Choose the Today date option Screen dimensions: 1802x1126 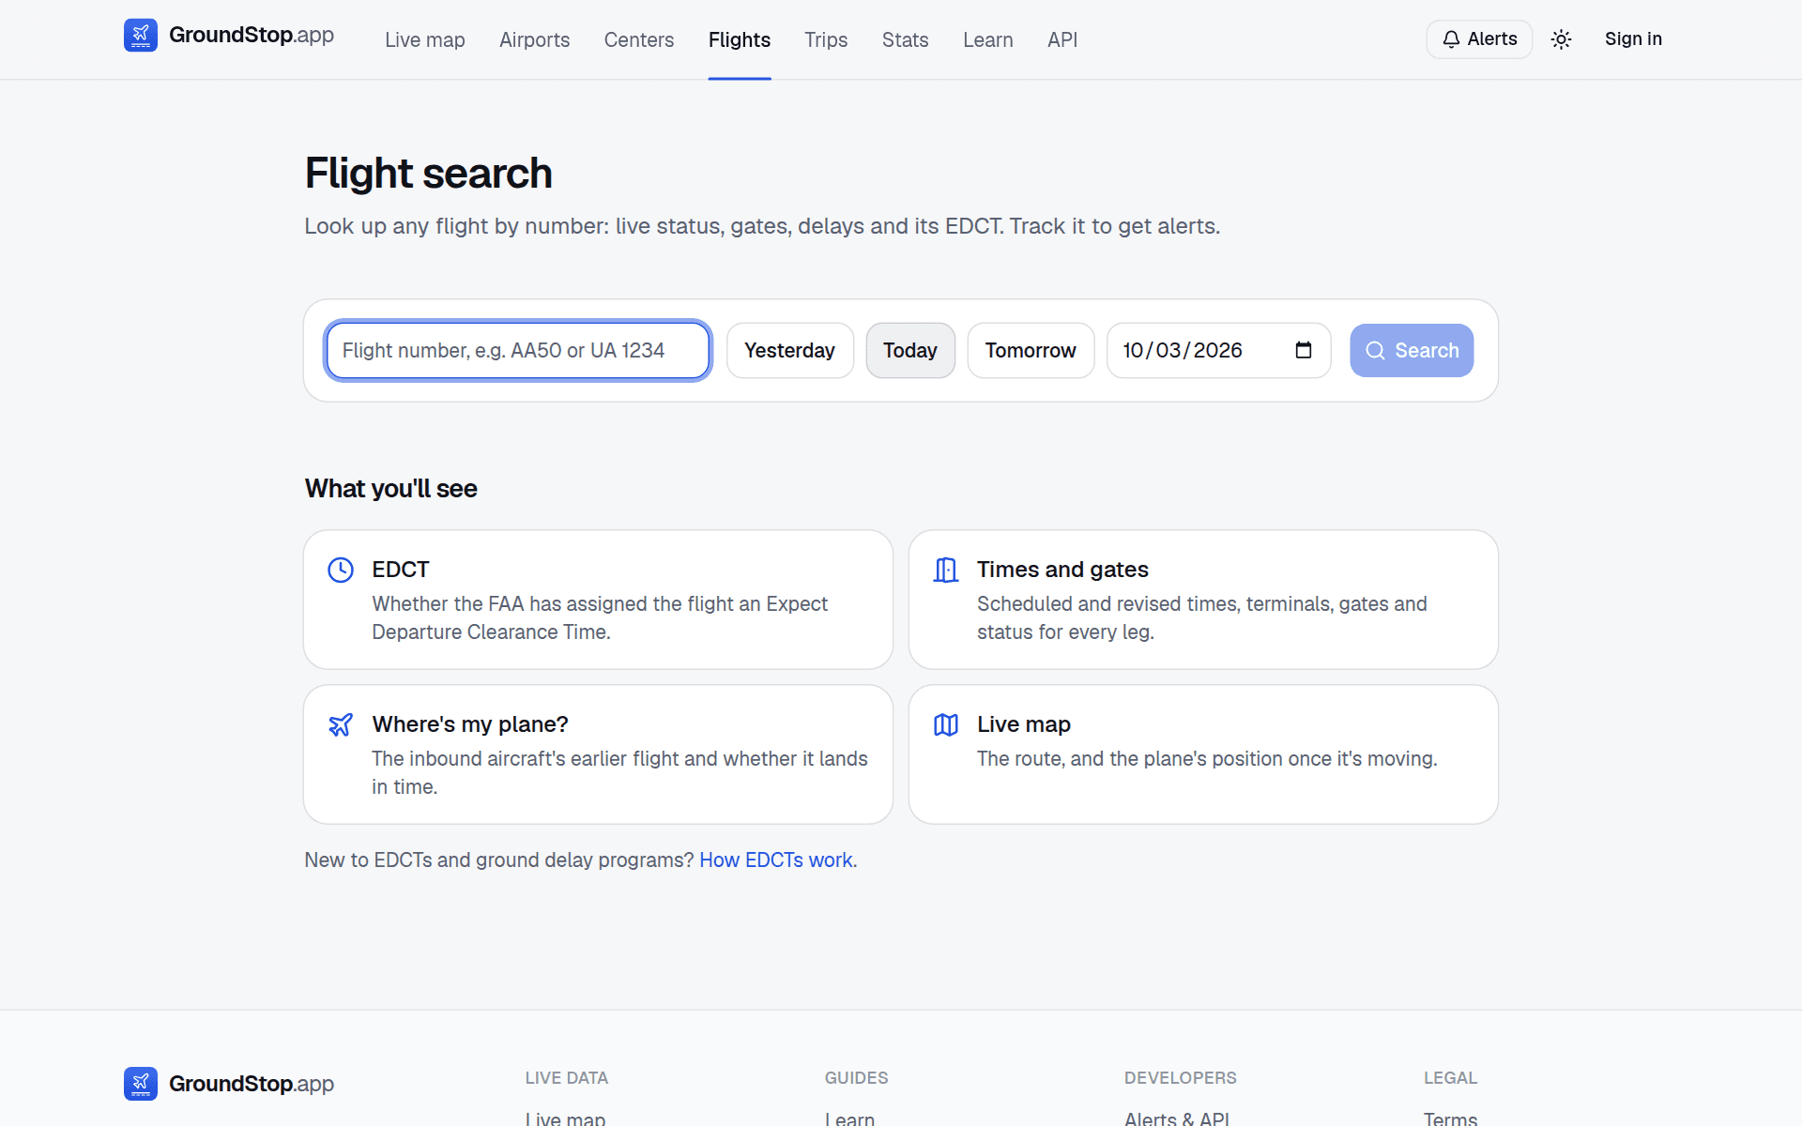pos(910,351)
